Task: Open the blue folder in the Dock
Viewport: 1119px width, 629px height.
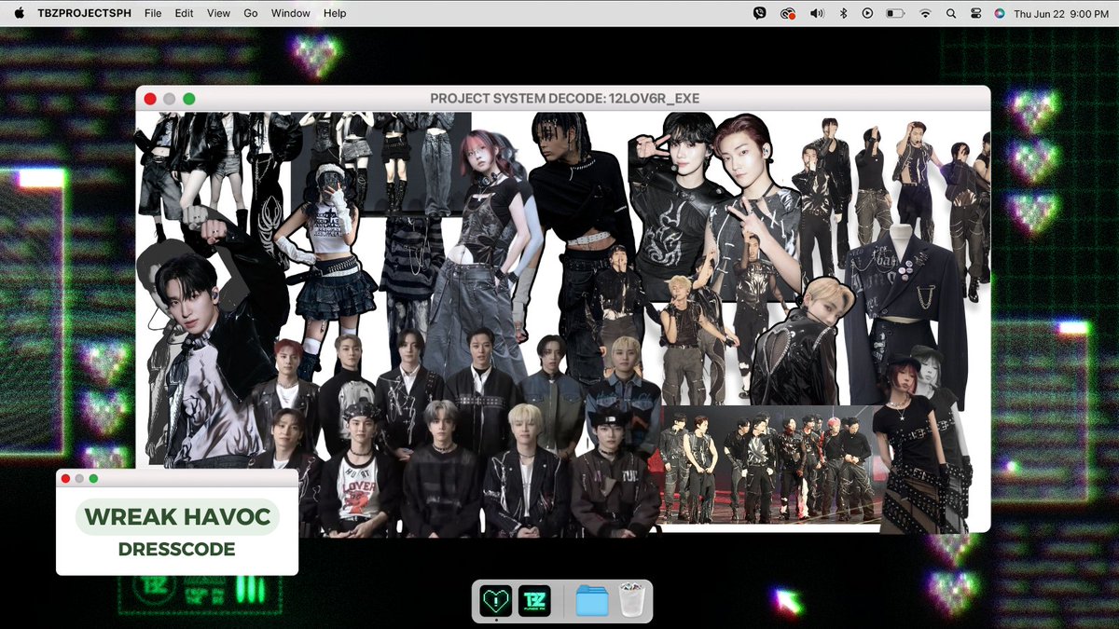Action: point(592,601)
